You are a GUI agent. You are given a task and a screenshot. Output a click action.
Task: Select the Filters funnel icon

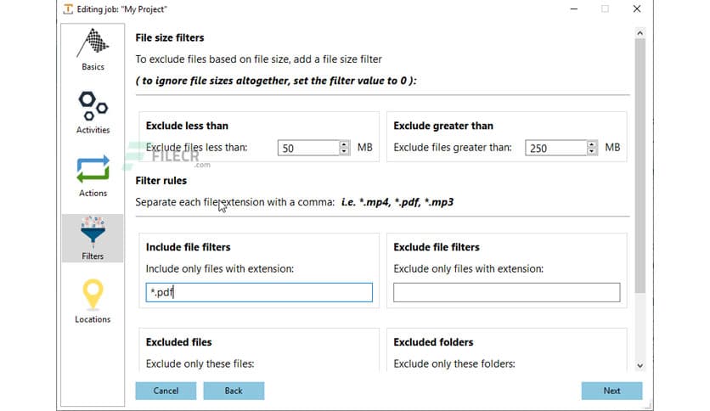(93, 232)
